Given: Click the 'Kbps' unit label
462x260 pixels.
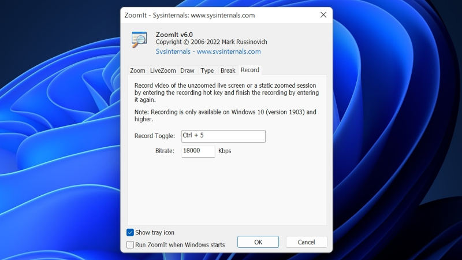Looking at the screenshot, I should [225, 151].
